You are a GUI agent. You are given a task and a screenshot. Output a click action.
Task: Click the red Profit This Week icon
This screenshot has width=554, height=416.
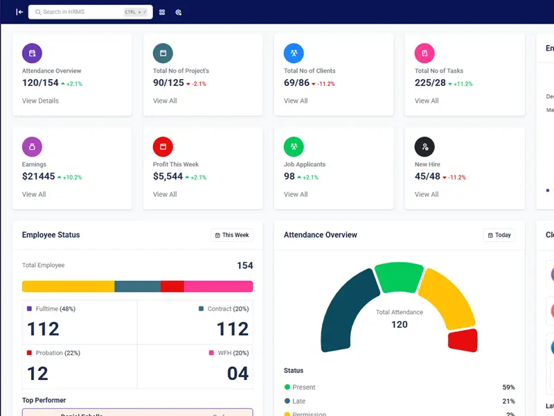[163, 146]
